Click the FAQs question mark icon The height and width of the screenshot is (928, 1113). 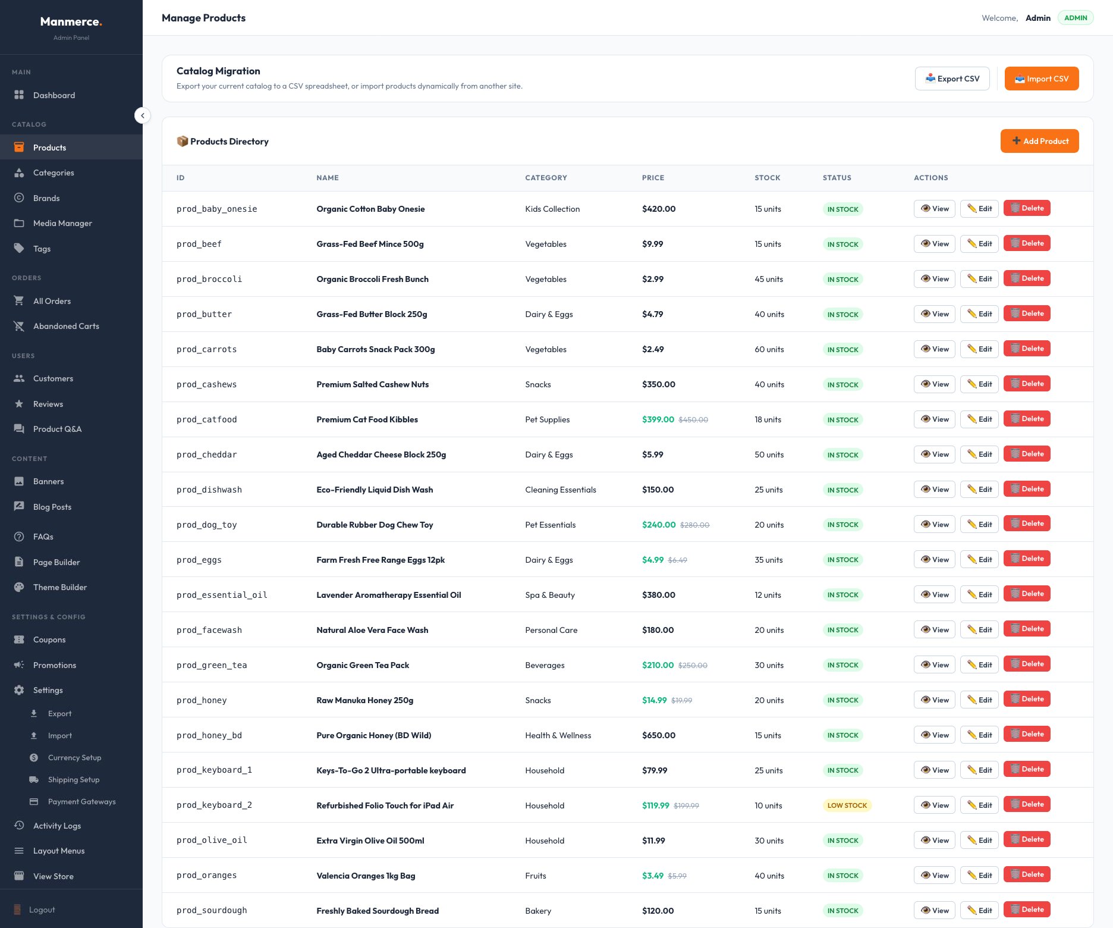point(19,537)
